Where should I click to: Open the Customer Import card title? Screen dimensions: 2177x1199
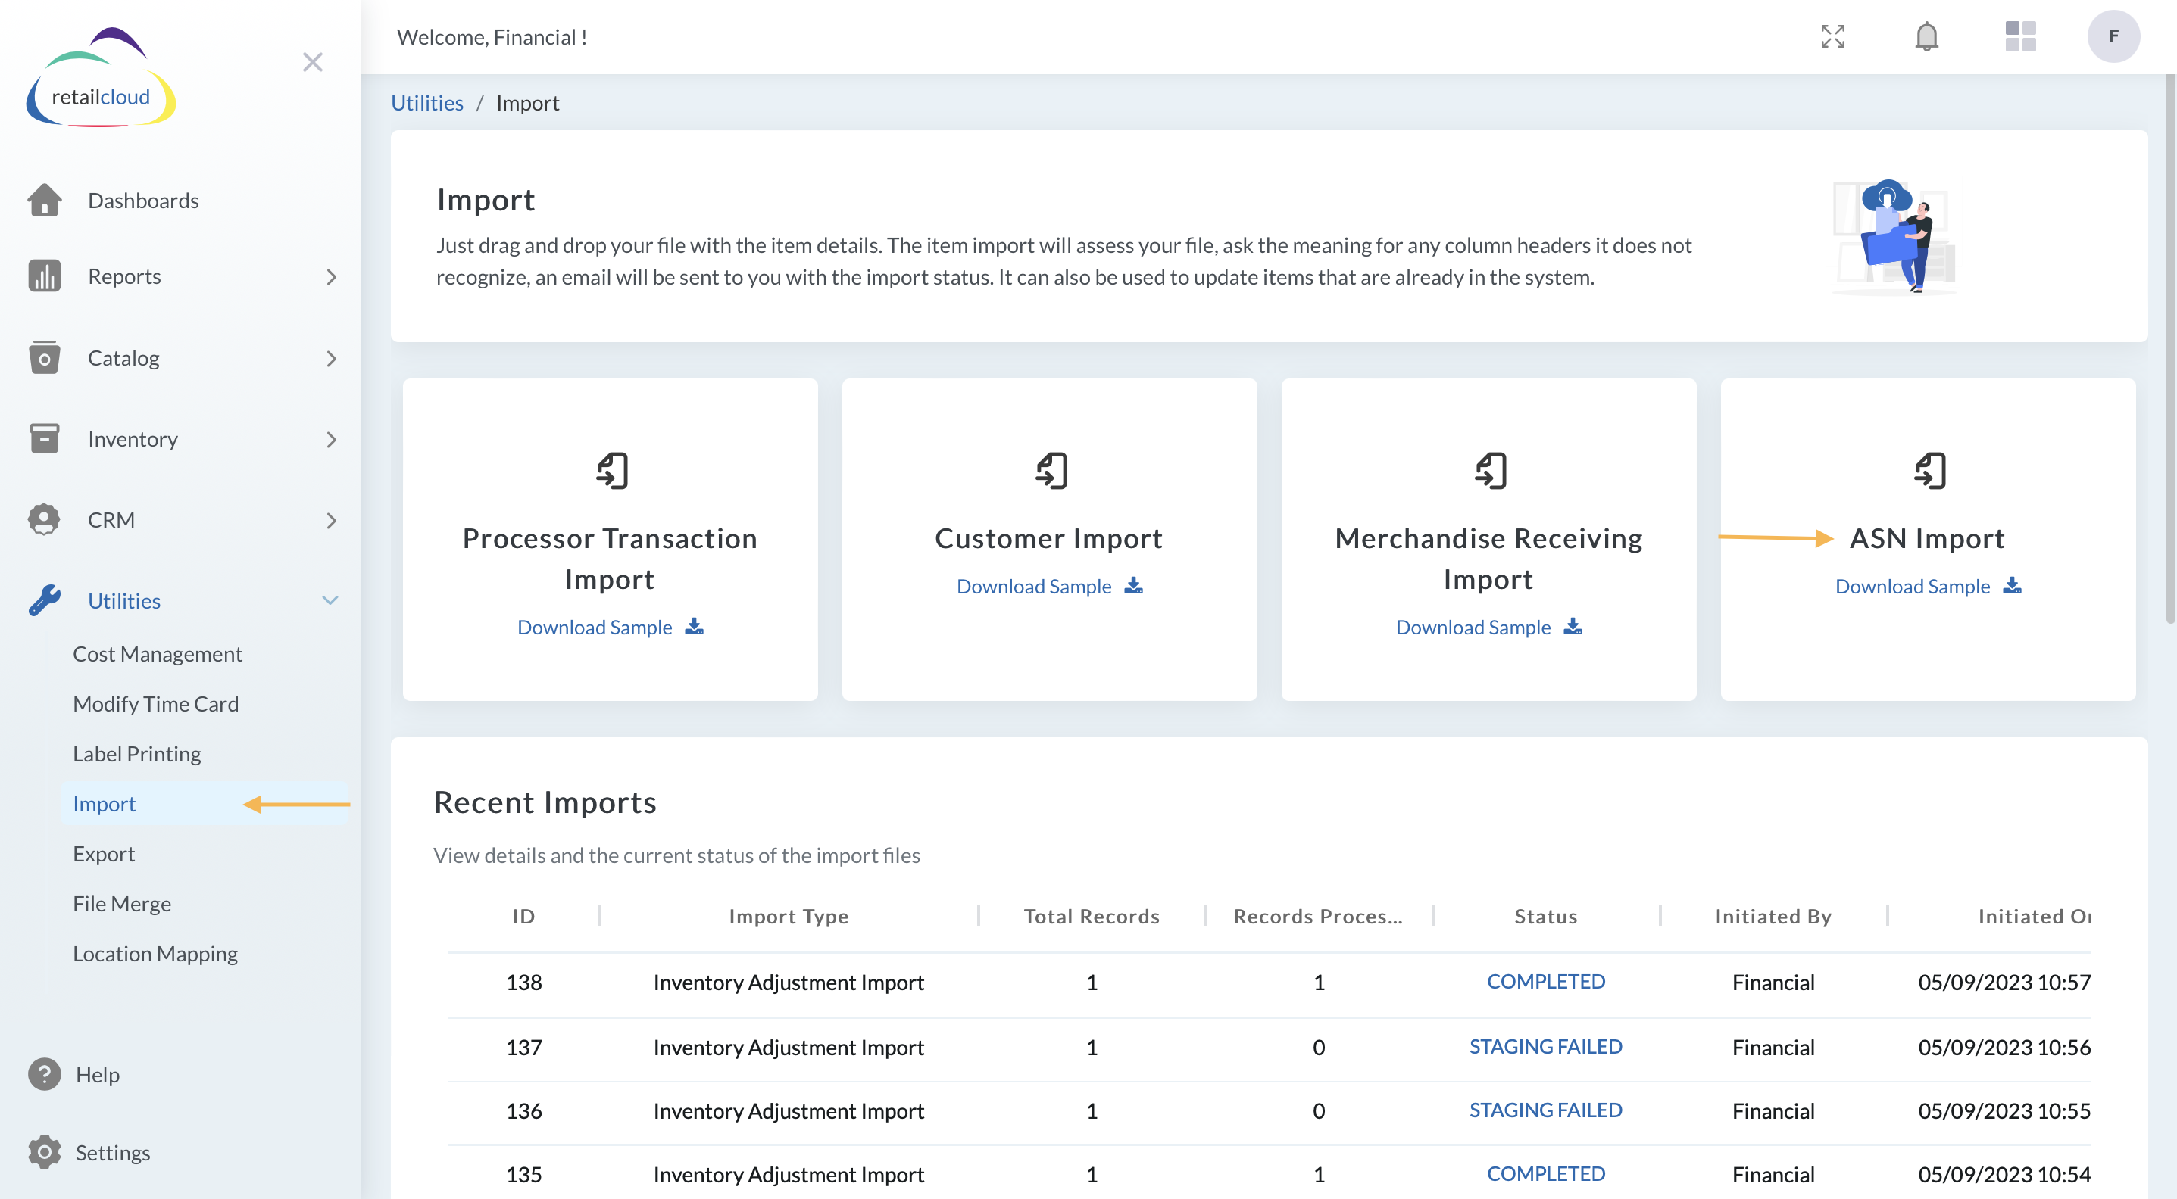(1049, 538)
